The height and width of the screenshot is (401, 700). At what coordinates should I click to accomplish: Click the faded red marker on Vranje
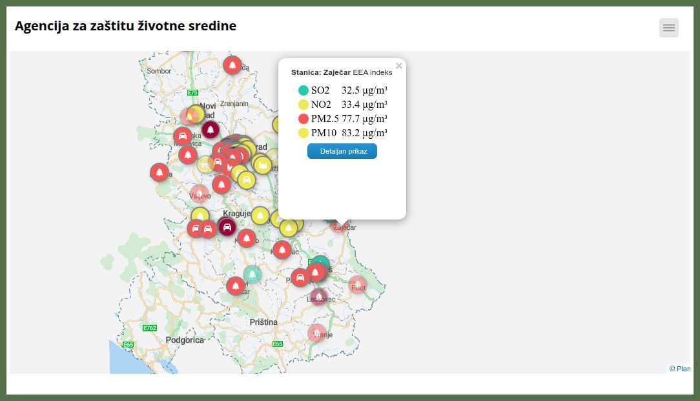(x=316, y=333)
